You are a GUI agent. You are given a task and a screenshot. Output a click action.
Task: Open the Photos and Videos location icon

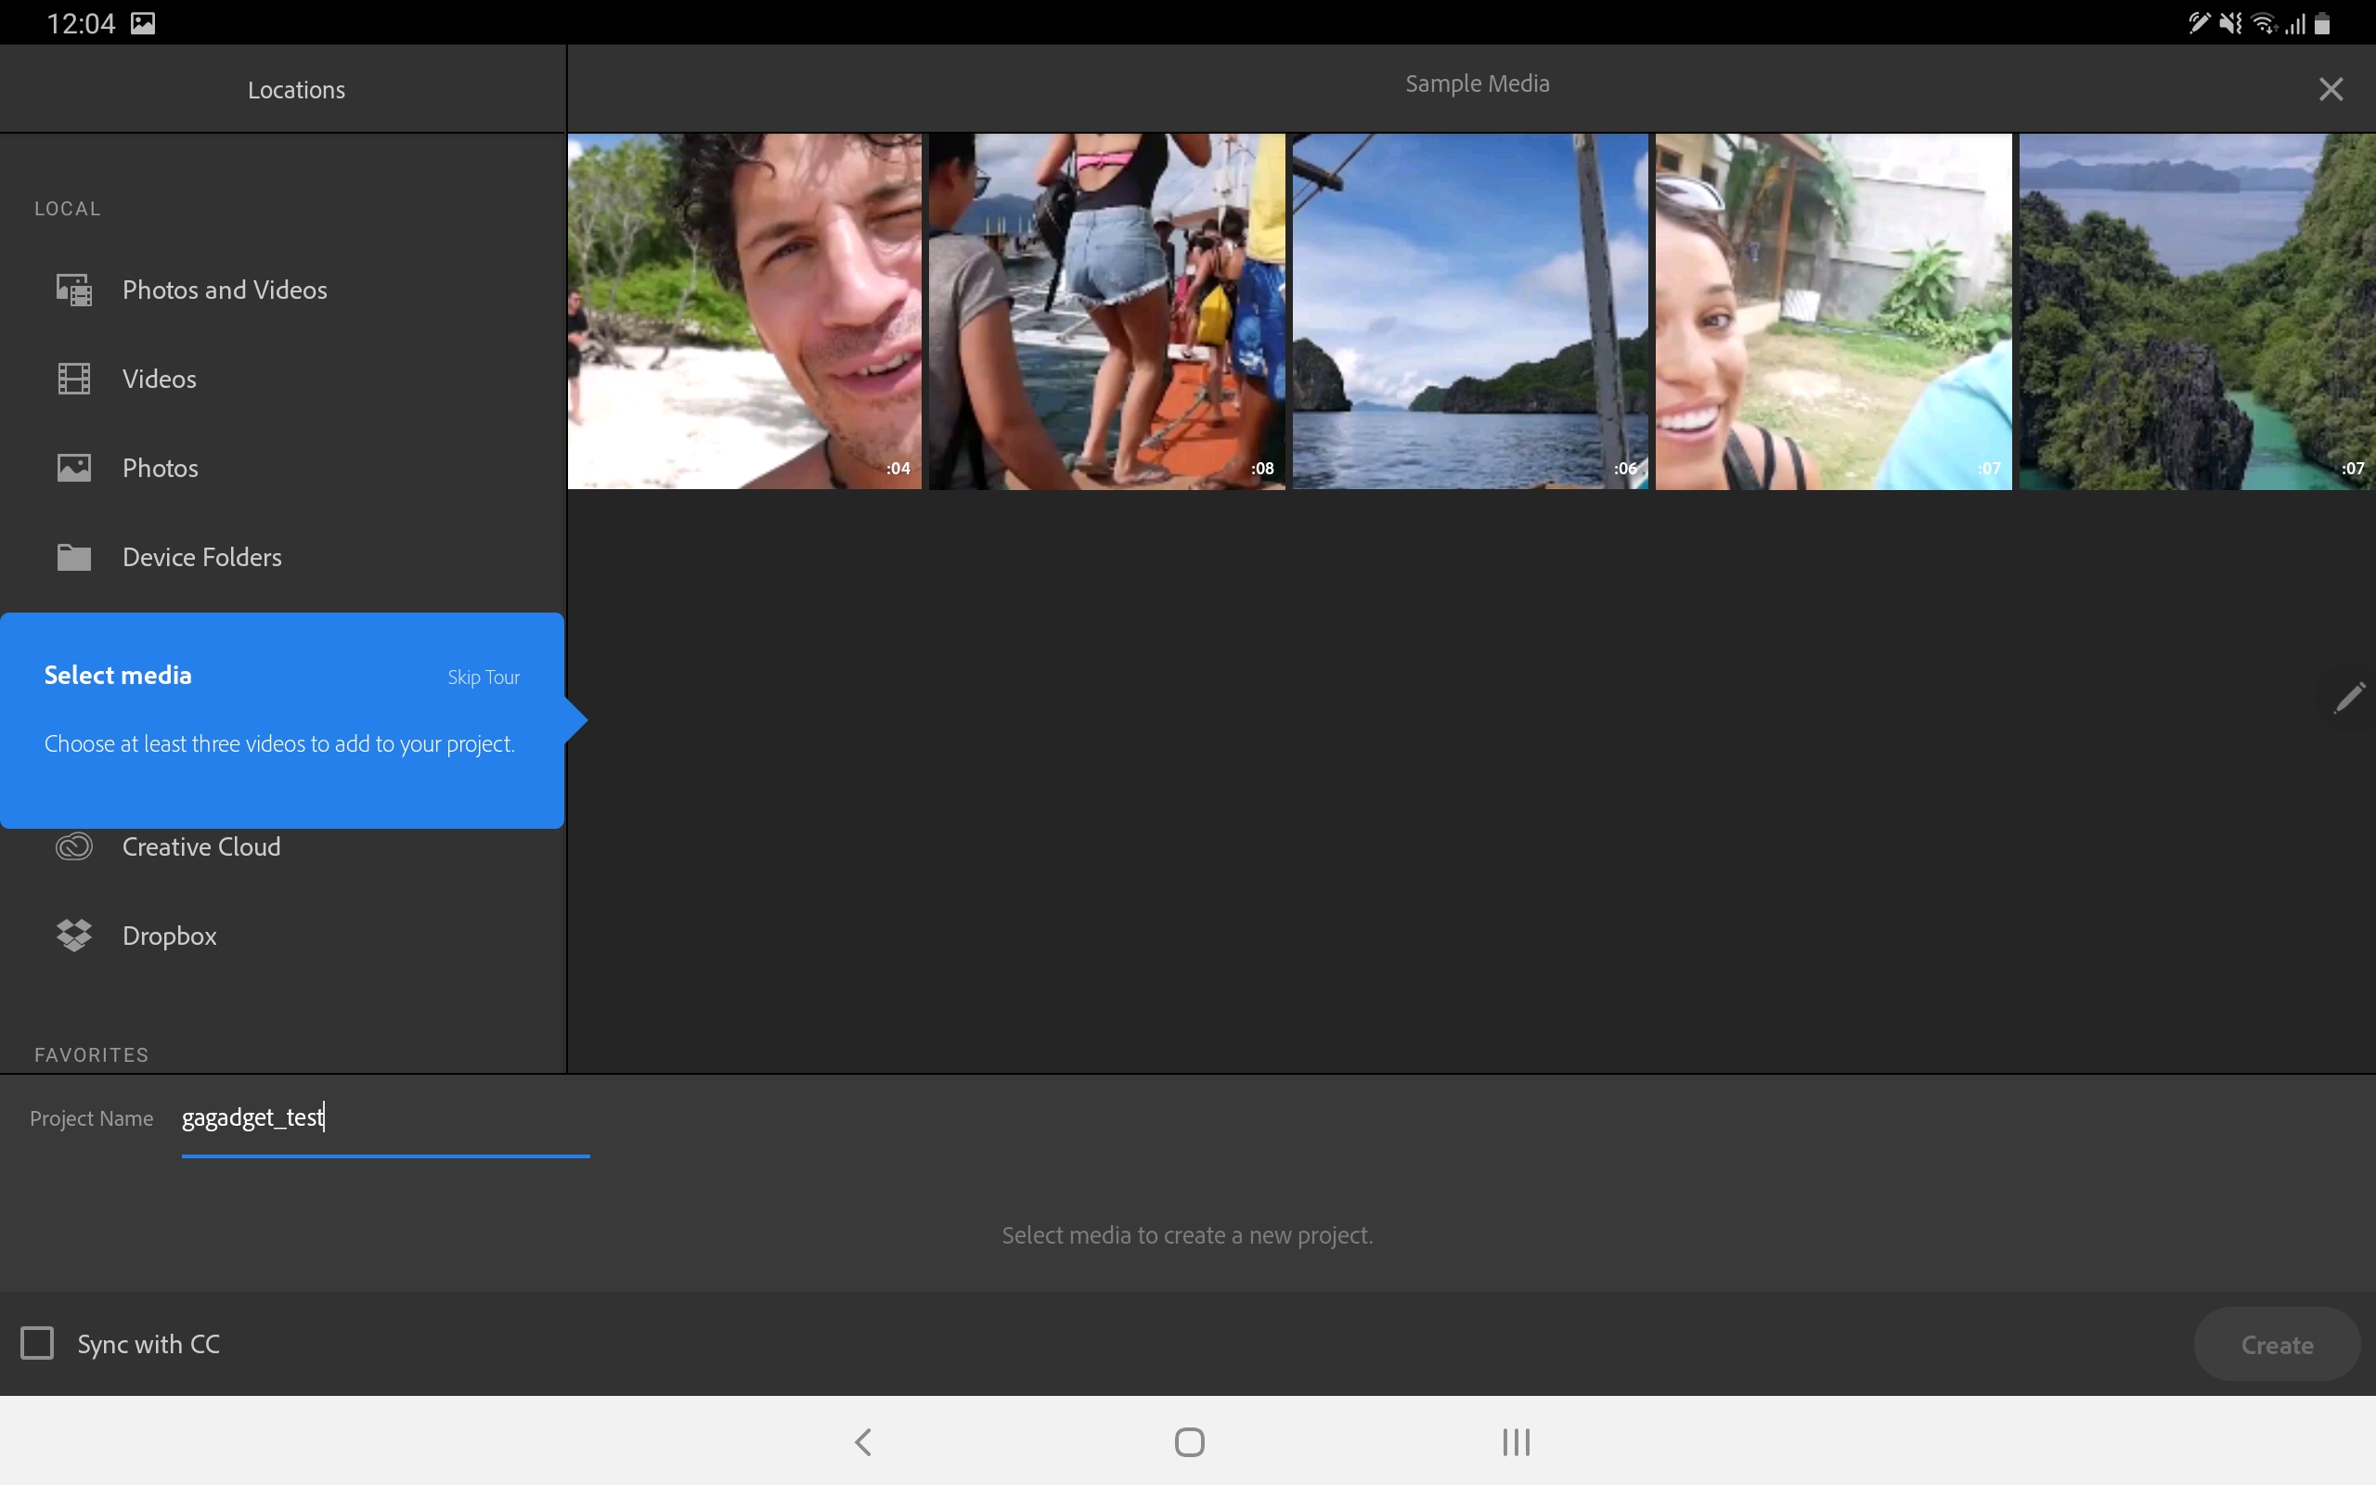click(x=73, y=290)
